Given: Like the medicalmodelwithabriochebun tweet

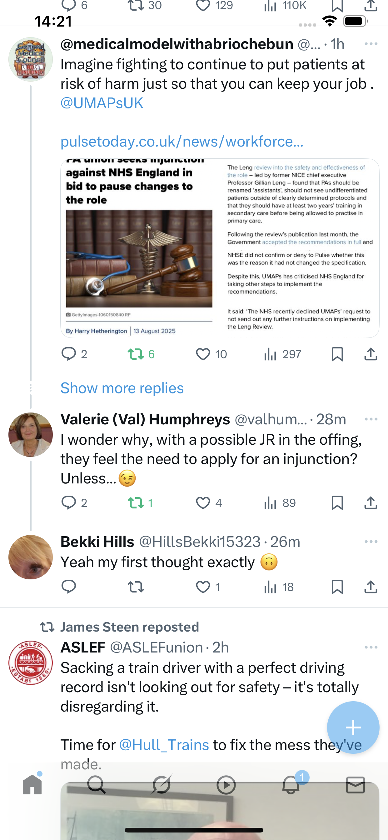Looking at the screenshot, I should click(203, 354).
